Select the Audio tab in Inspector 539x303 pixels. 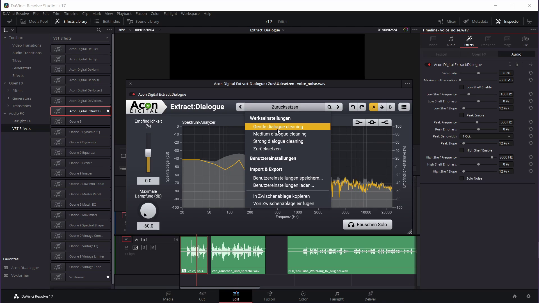click(x=451, y=41)
